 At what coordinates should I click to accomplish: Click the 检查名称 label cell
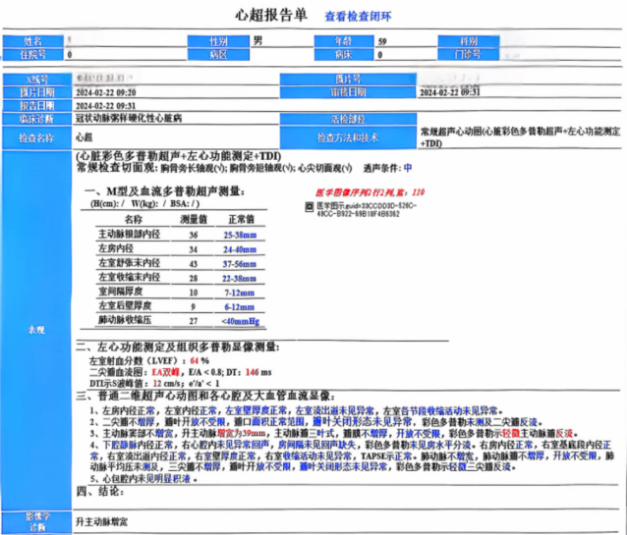click(36, 137)
